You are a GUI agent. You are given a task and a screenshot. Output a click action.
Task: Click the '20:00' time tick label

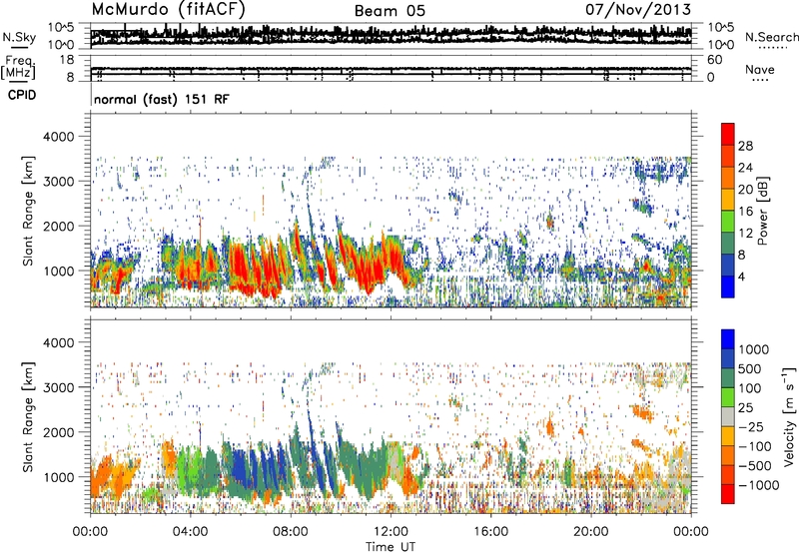click(x=591, y=532)
